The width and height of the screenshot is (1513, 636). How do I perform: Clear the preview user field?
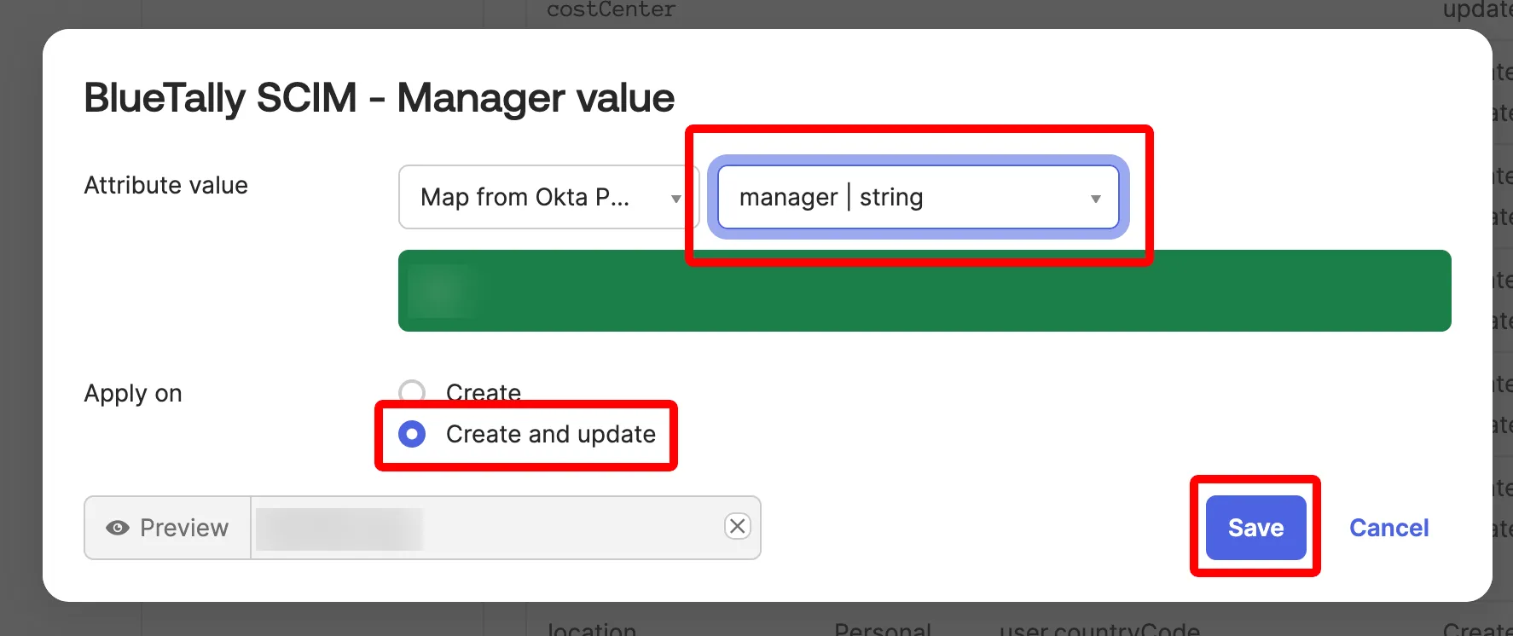(738, 526)
